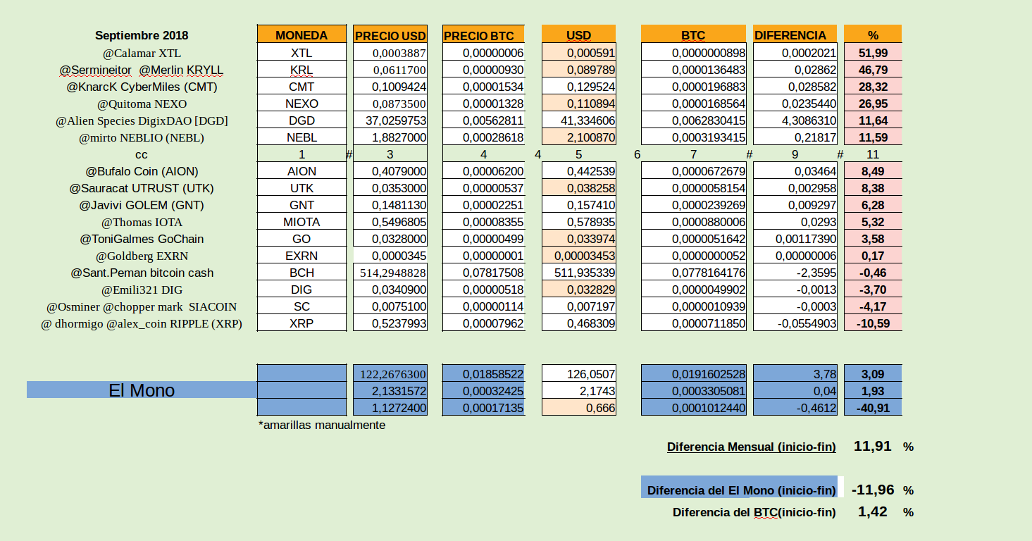The image size is (1032, 541).
Task: Click Diferencia del El Mono label
Action: pyautogui.click(x=741, y=490)
